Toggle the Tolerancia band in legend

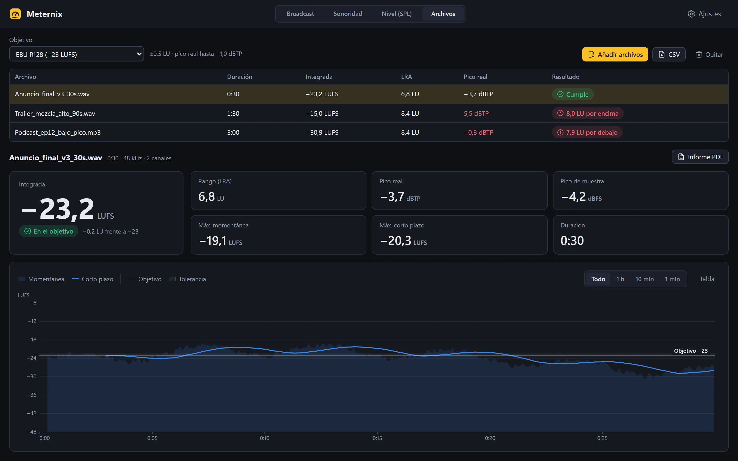[x=187, y=279]
